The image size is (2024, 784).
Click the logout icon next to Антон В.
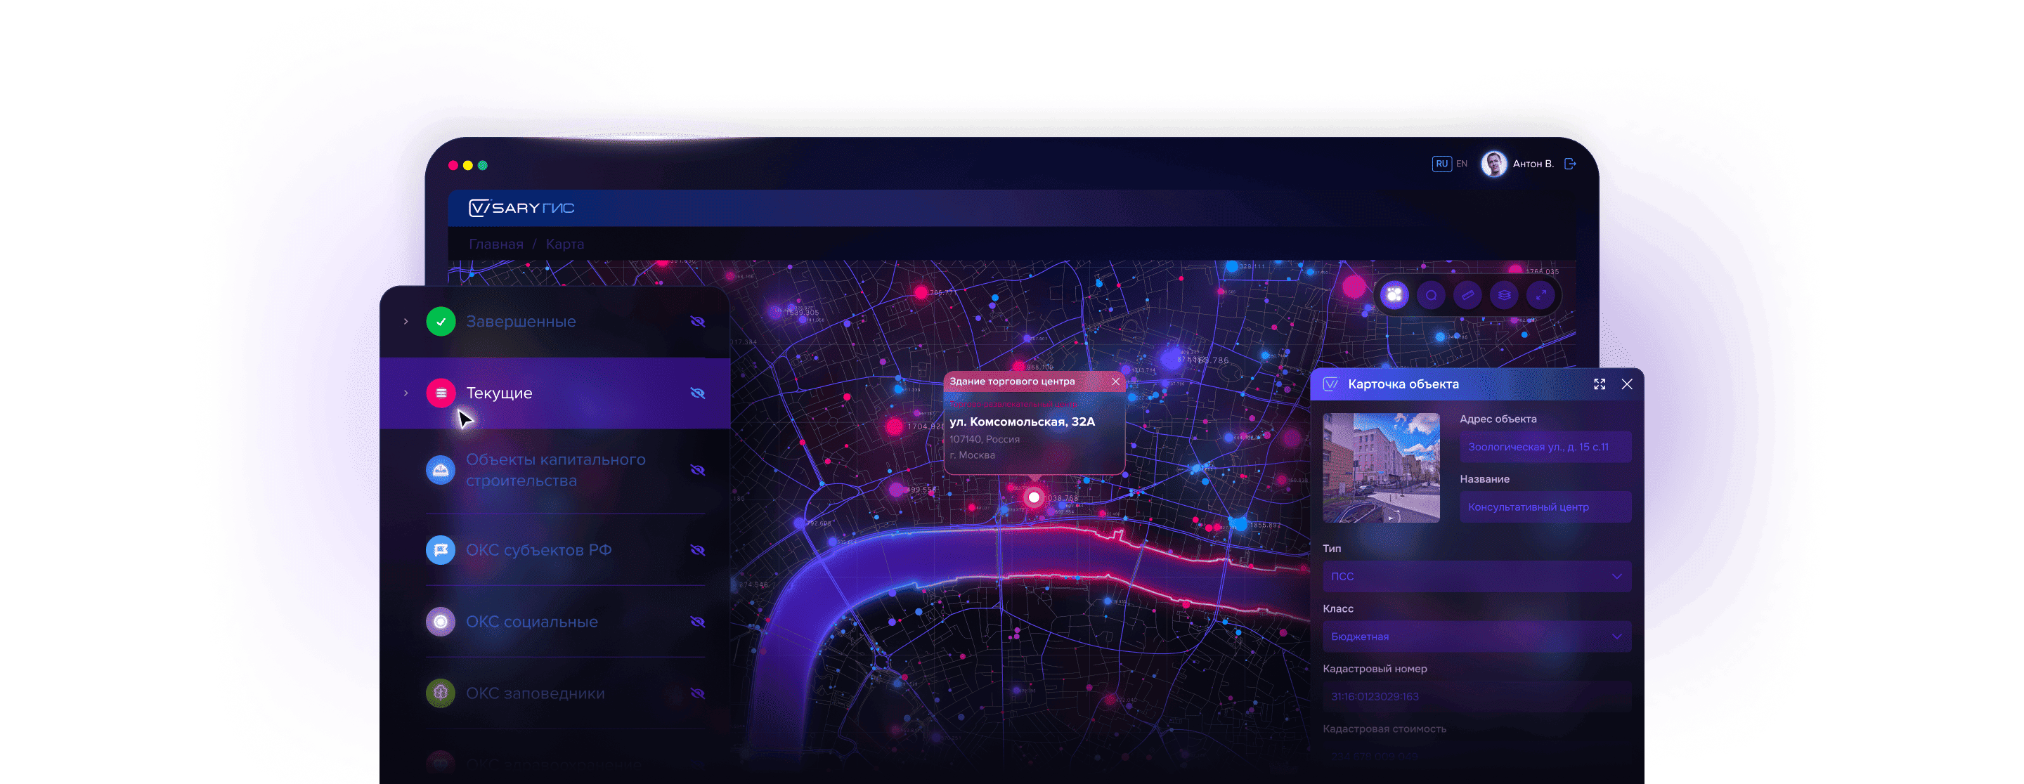pos(1570,164)
